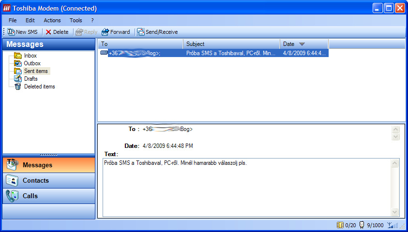This screenshot has height=232, width=408.
Task: Minimize the Toshiba Modem window
Action: point(377,8)
